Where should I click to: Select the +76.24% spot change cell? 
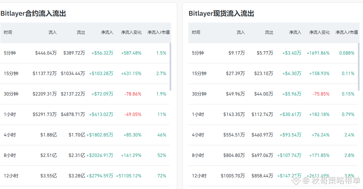(321, 135)
